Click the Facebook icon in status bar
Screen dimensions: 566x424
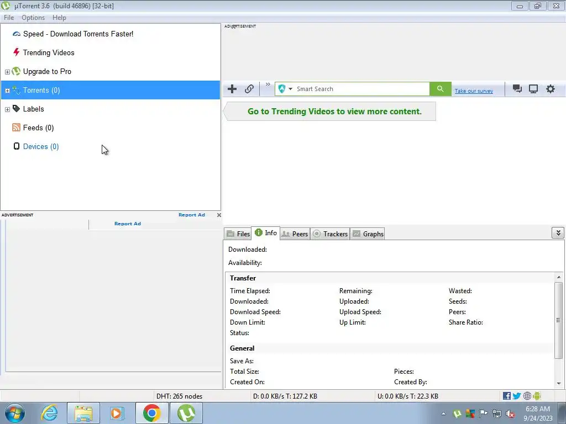[x=507, y=396]
